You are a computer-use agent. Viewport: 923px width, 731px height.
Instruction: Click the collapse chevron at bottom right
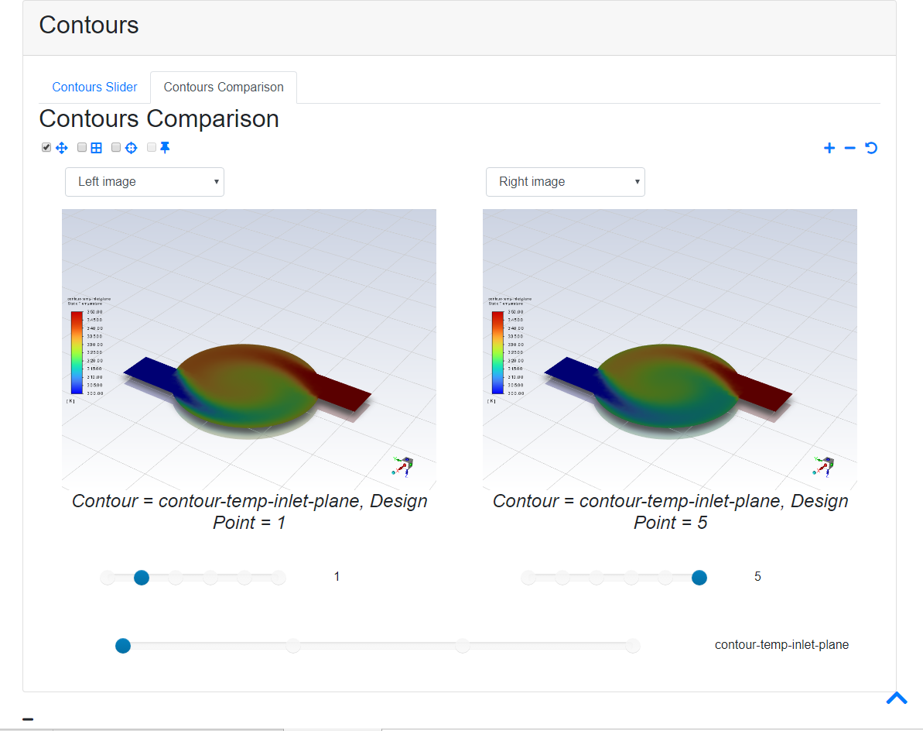point(896,698)
